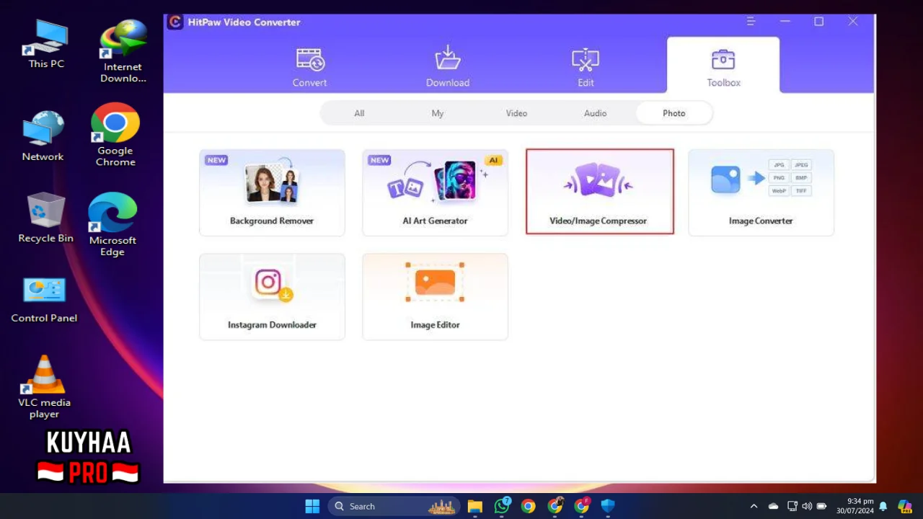This screenshot has width=923, height=519.
Task: Select Microsoft Edge desktop shortcut
Action: [x=112, y=225]
